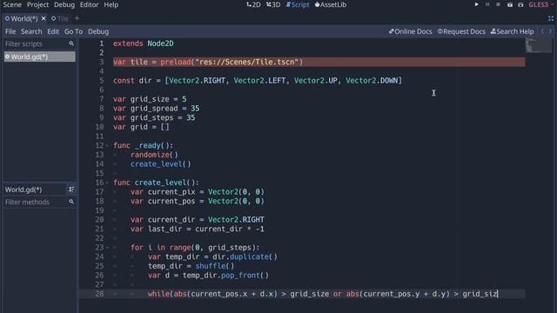Go to previous edited document arrow
Viewport: 557px width, 313px height.
pos(542,31)
